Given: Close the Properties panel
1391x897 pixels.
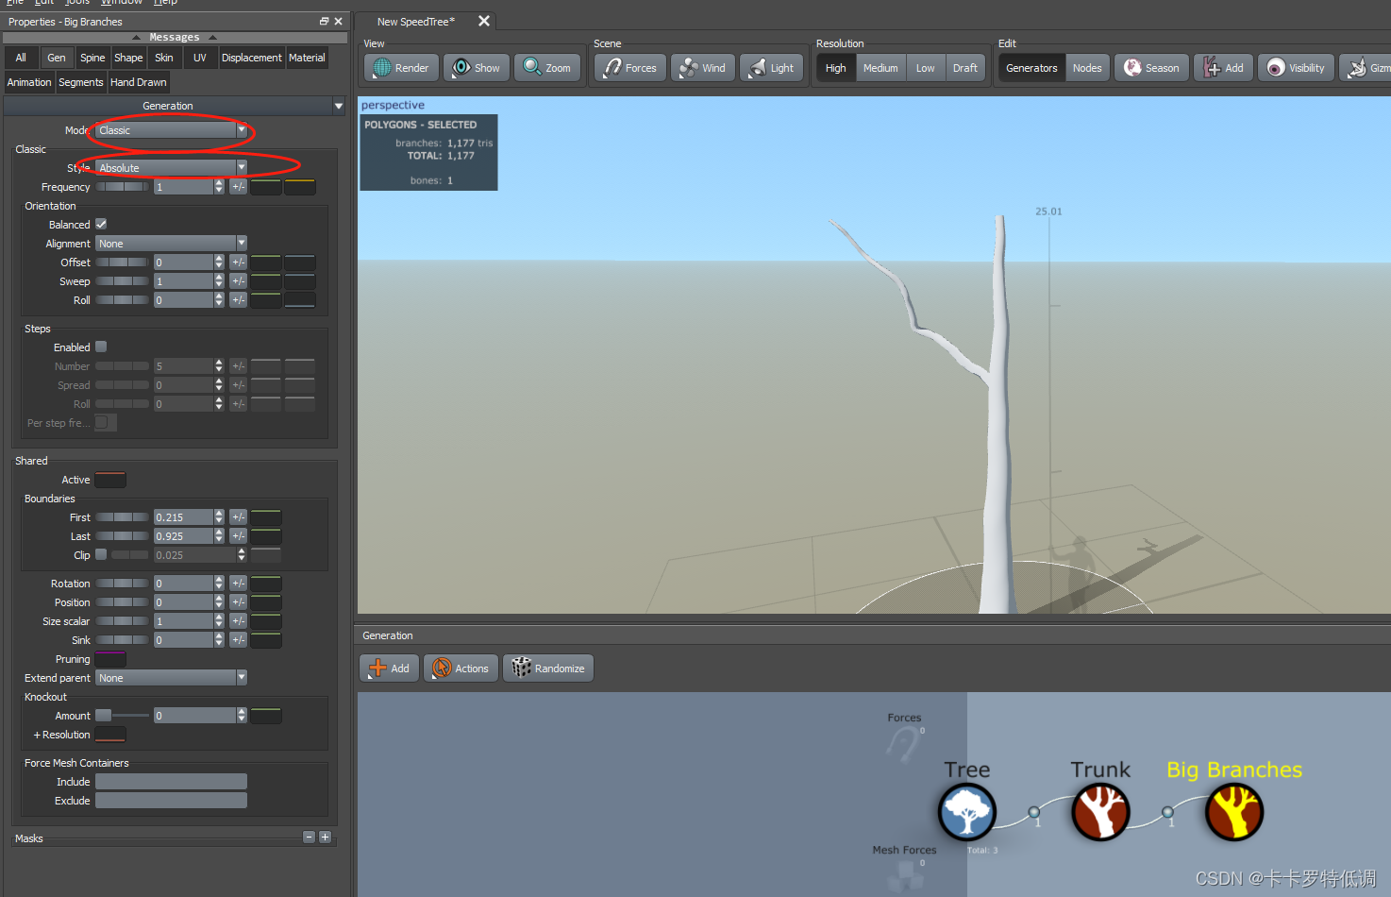Looking at the screenshot, I should [338, 21].
